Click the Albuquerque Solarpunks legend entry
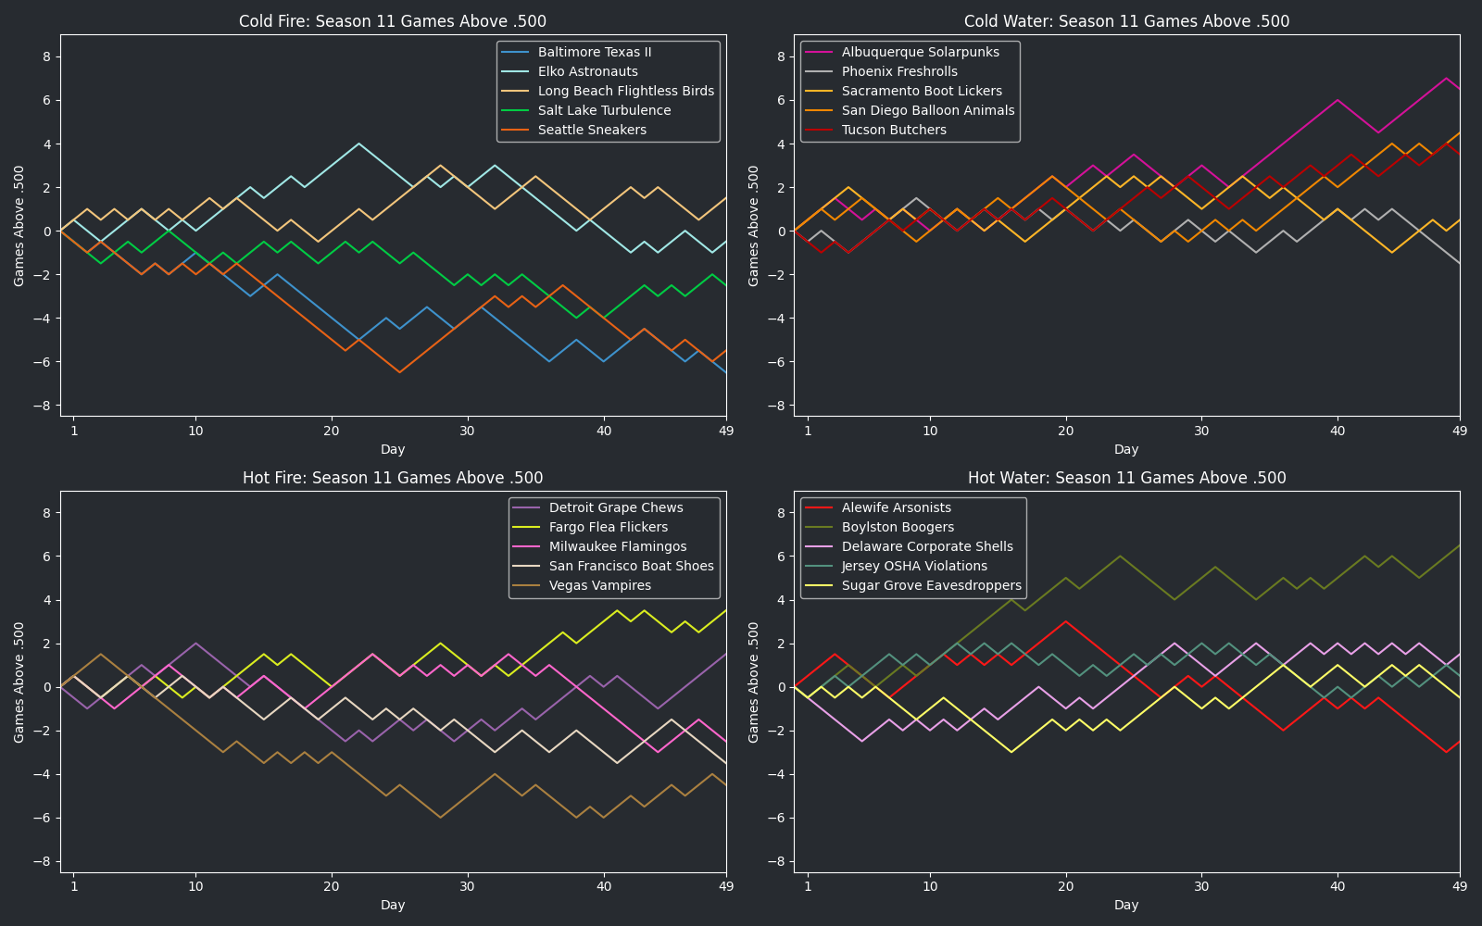1482x926 pixels. 920,52
